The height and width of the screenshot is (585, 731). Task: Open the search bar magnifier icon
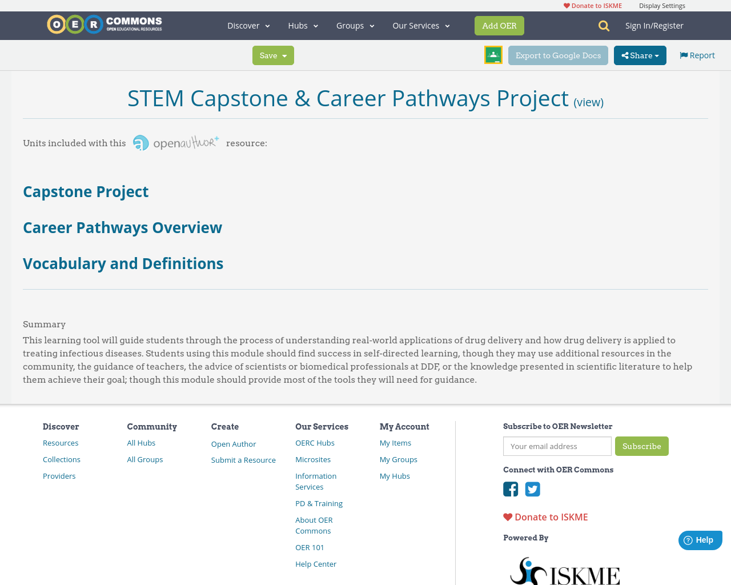tap(604, 25)
